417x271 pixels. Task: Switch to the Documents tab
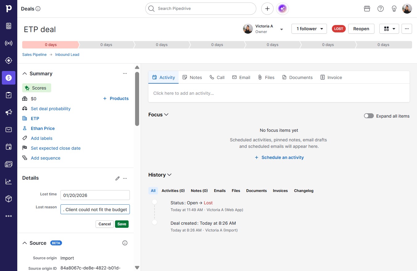(297, 77)
